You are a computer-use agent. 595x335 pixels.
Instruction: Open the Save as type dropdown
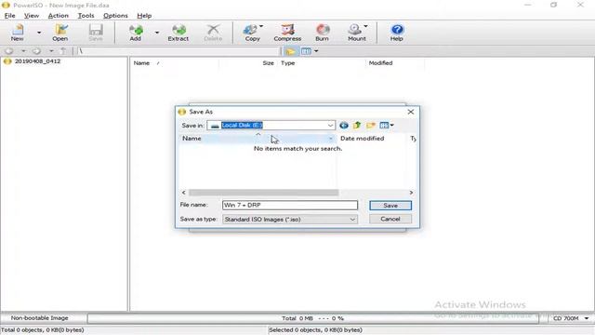[290, 220]
